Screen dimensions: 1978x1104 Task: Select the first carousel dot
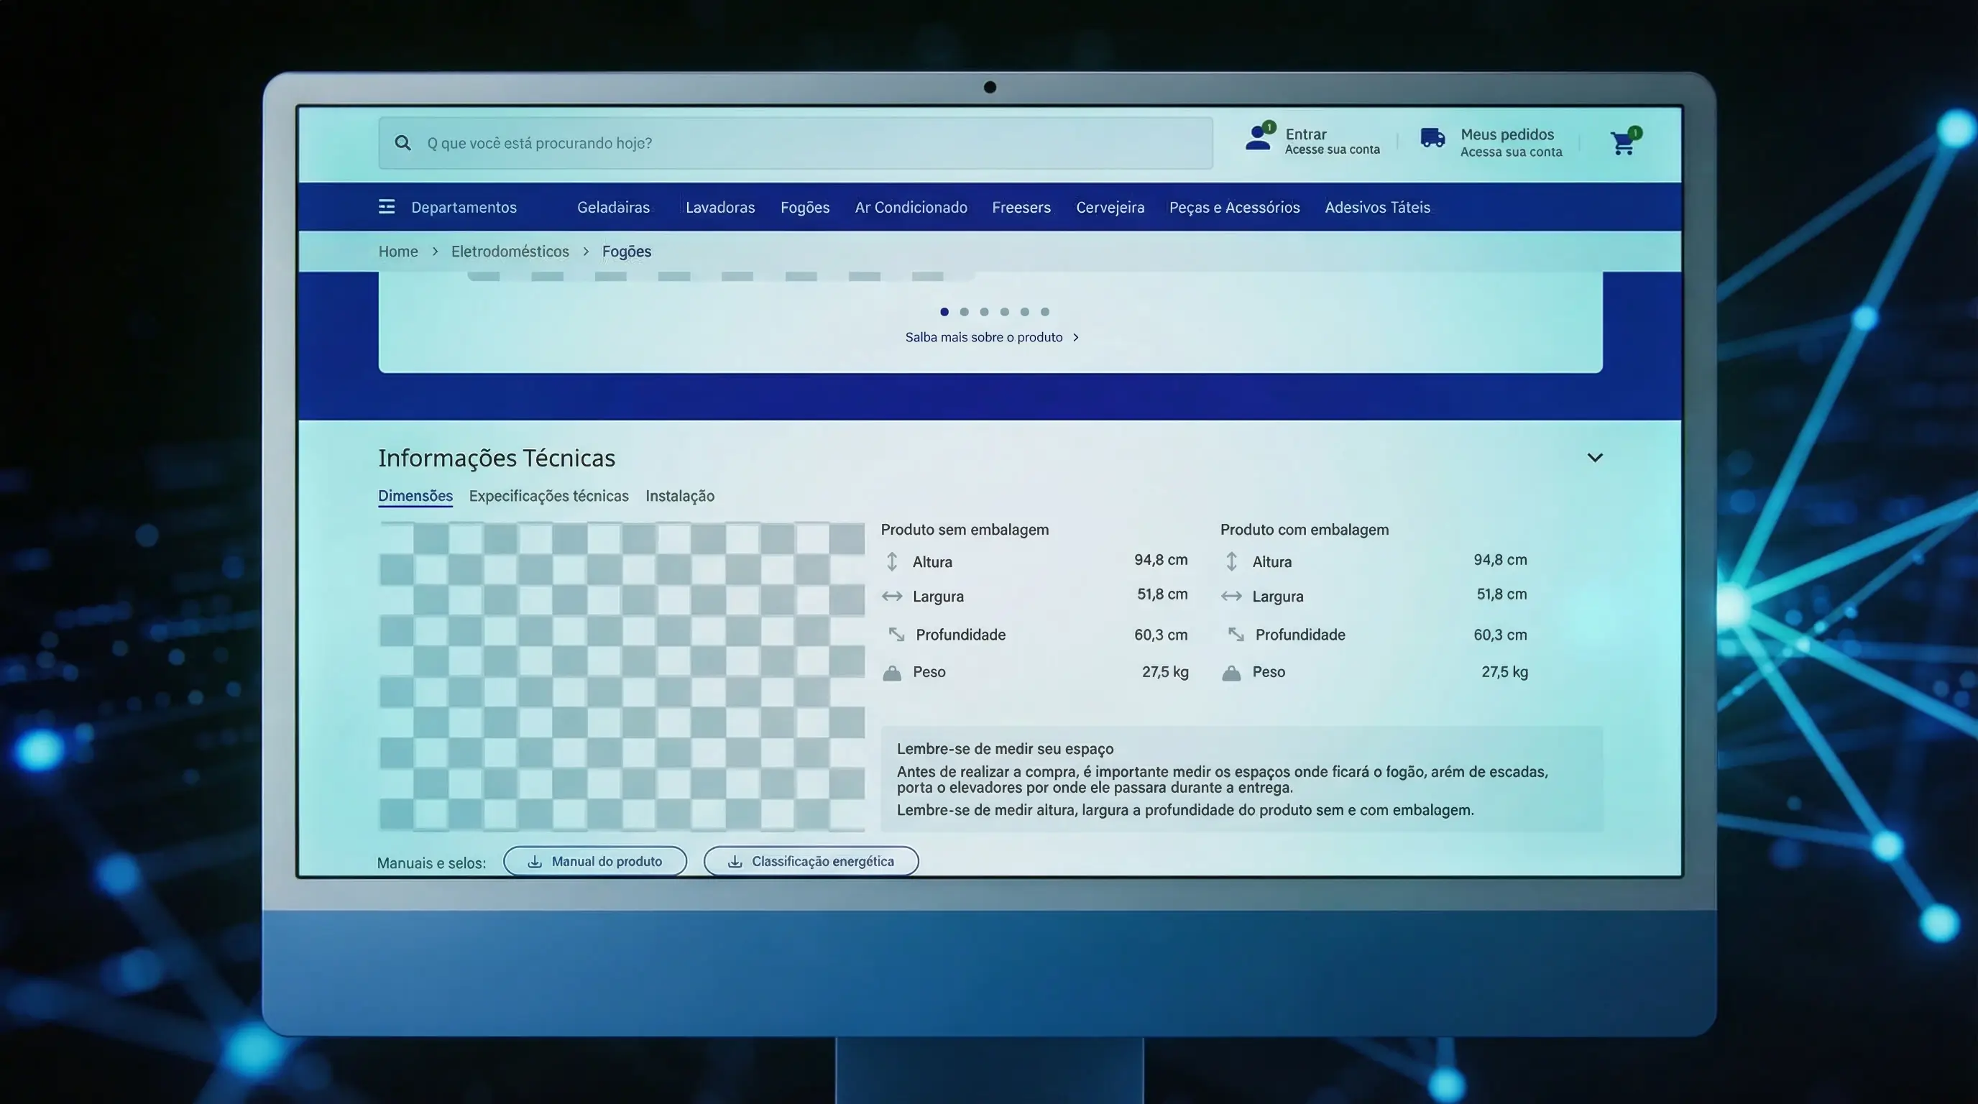point(944,312)
